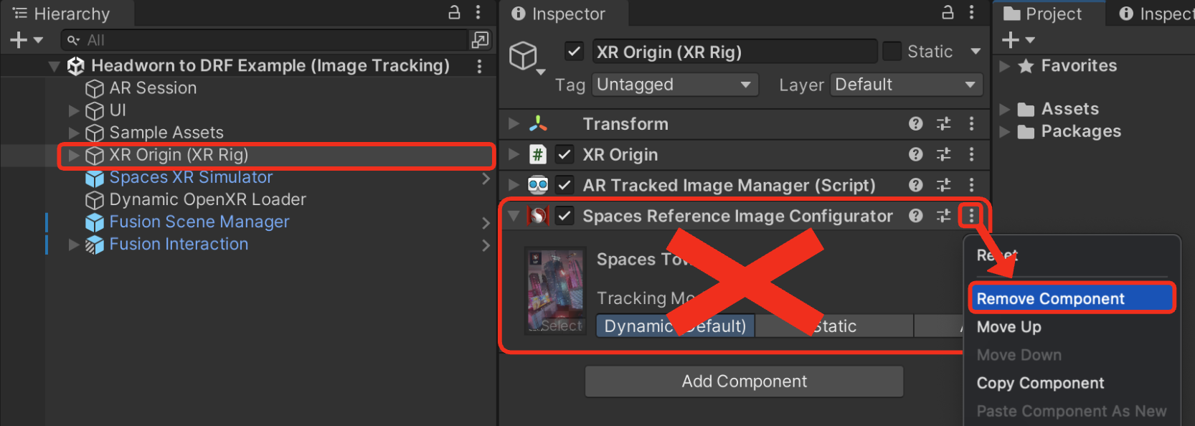Expand the XR Origin component
The height and width of the screenshot is (426, 1195).
(x=514, y=154)
